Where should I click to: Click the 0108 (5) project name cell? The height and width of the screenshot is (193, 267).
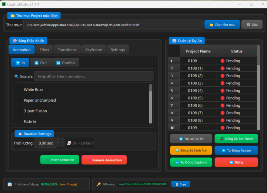(x=198, y=98)
